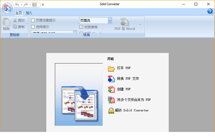The image size is (215, 137).
Task: Click the Redo arrow in quick access toolbar
Action: 26,5
